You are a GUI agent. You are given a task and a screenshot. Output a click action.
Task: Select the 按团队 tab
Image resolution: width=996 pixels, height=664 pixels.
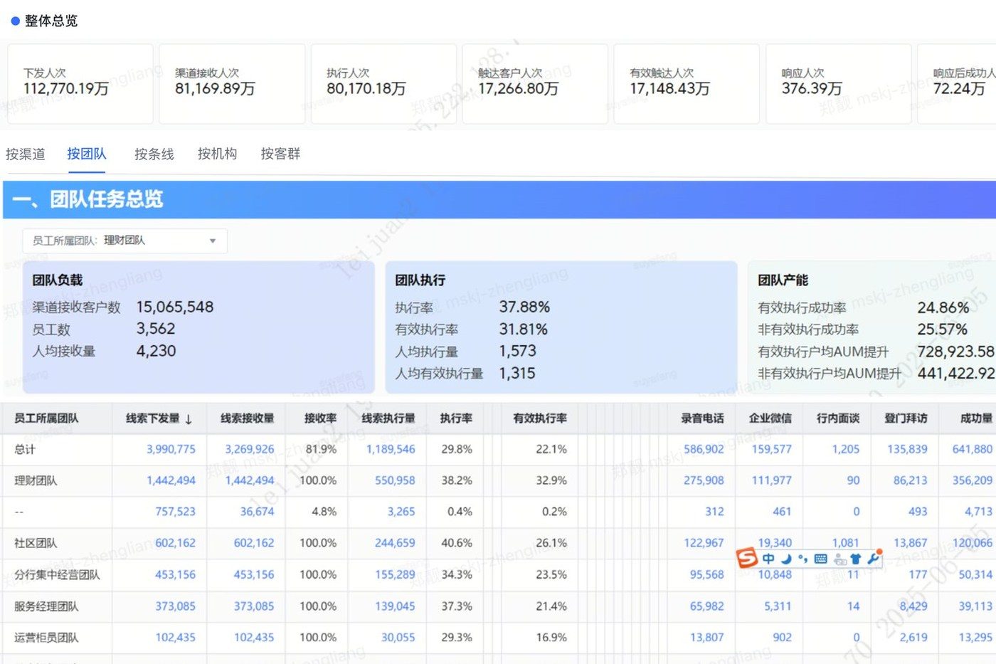tap(87, 154)
